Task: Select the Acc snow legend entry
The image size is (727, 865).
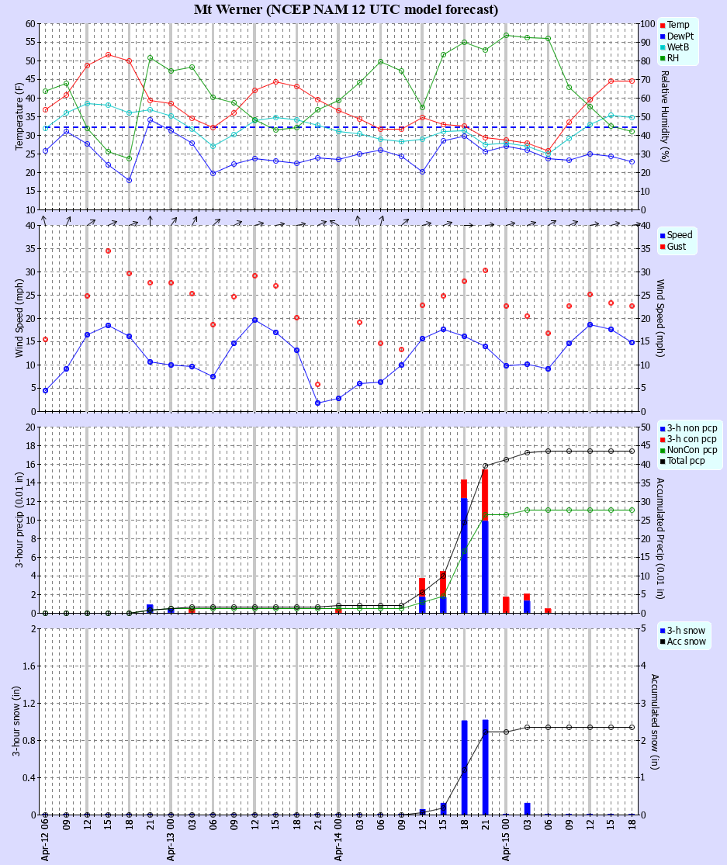Action: [x=686, y=642]
